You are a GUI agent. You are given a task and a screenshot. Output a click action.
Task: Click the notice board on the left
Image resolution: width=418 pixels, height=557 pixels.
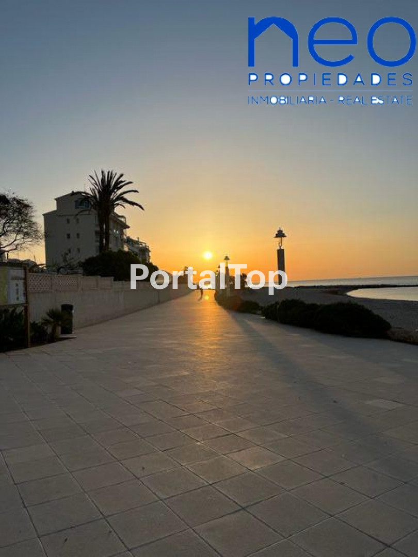[x=14, y=286]
